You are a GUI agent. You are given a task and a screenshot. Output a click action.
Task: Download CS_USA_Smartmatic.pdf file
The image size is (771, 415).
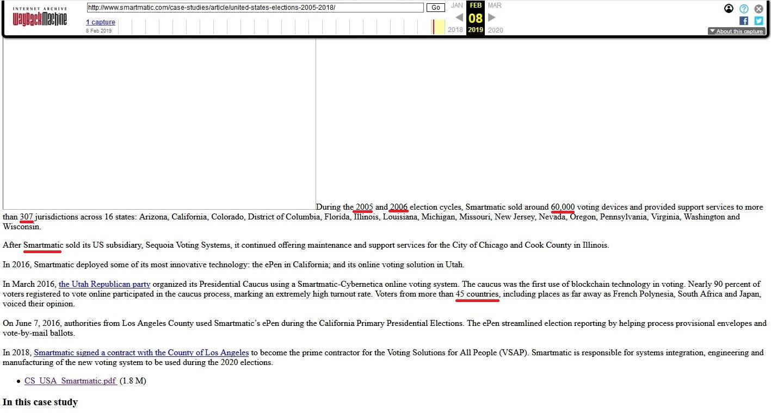(70, 381)
